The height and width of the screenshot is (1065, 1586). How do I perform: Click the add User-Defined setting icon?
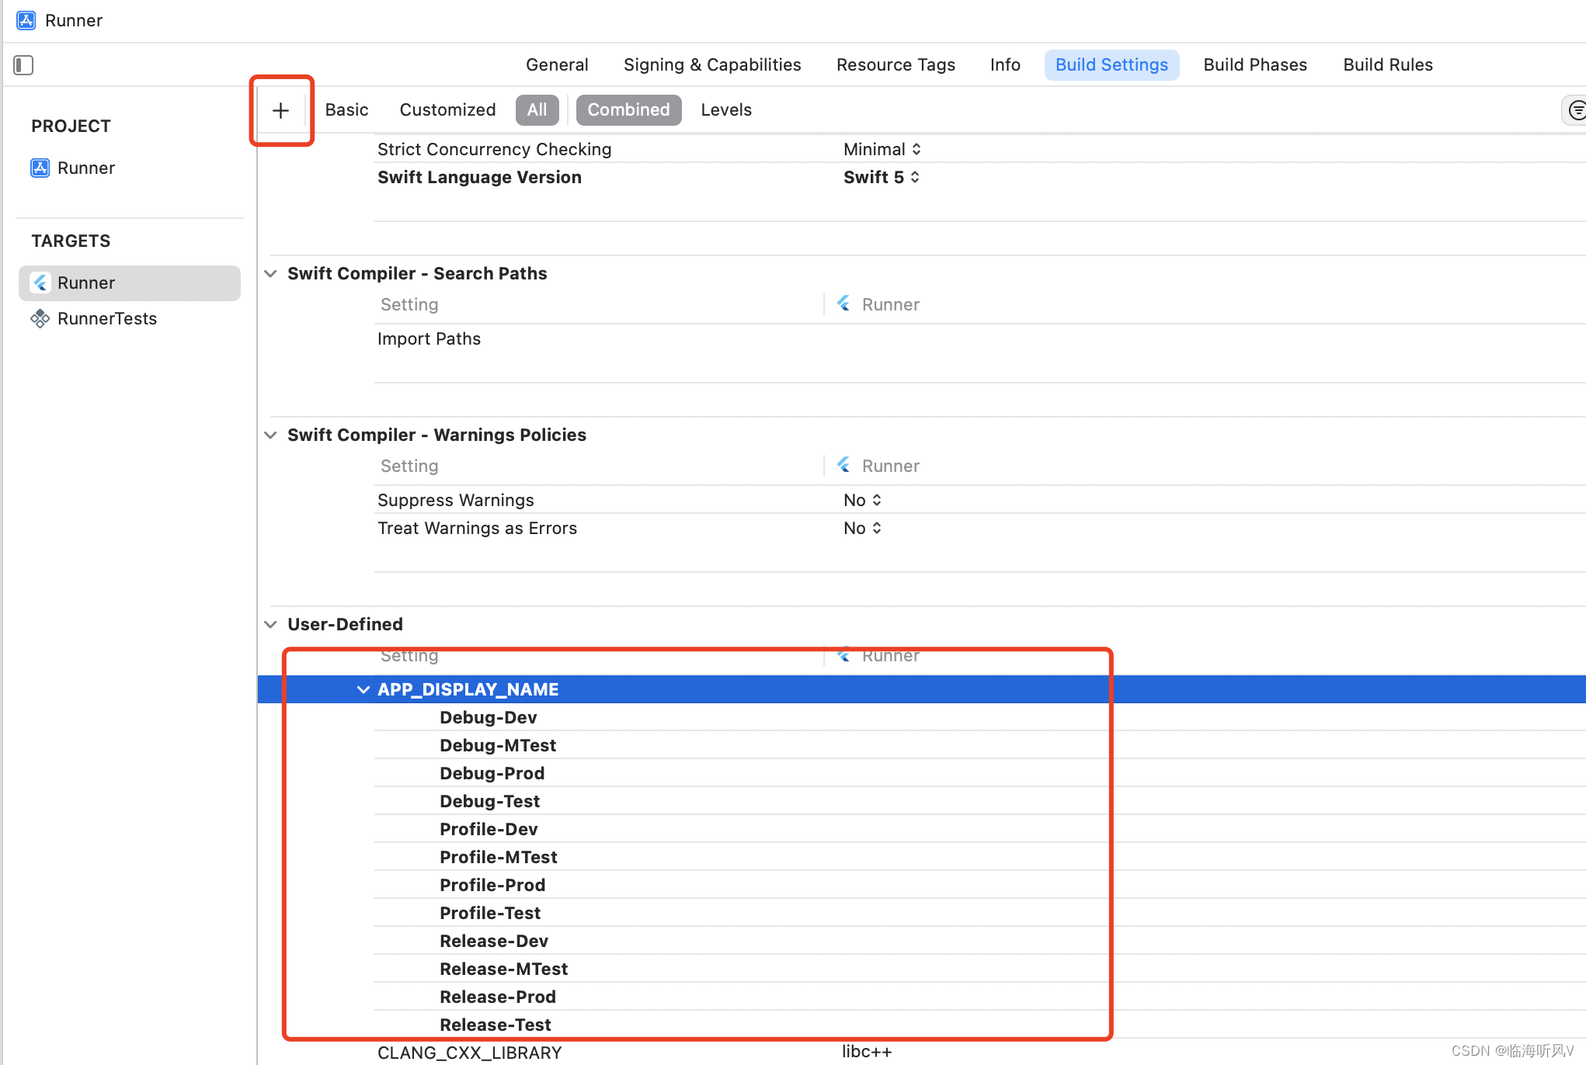pyautogui.click(x=280, y=109)
